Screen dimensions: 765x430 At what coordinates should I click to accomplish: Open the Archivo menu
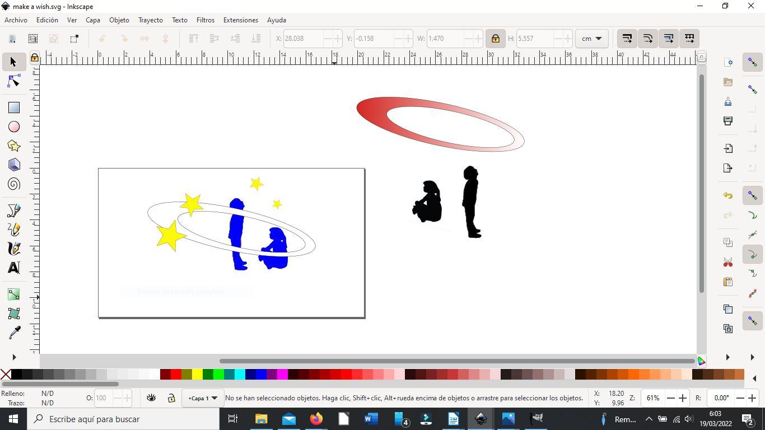[16, 20]
